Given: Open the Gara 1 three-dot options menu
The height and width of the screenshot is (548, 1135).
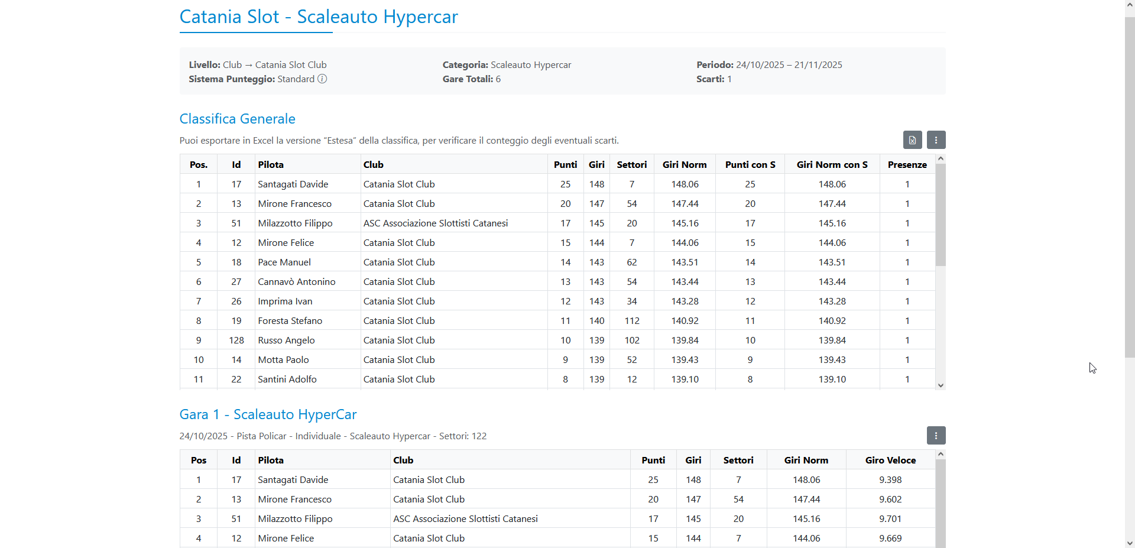Looking at the screenshot, I should point(936,436).
